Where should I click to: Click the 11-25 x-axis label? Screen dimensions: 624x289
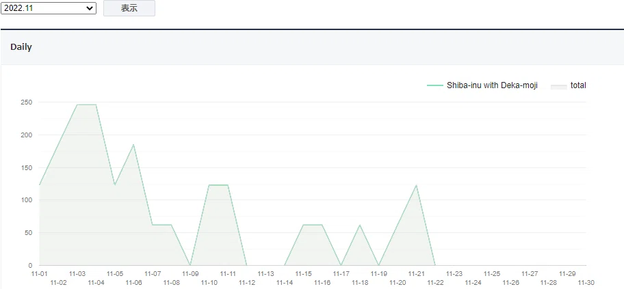492,274
